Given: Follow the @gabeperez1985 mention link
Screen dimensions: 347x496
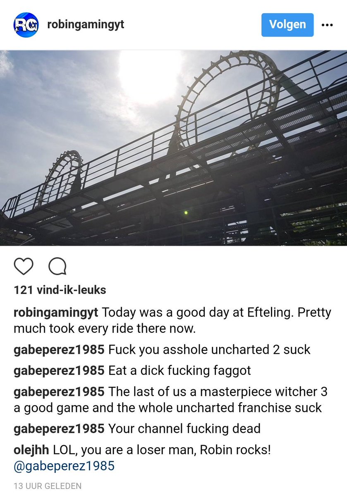Looking at the screenshot, I should (x=64, y=466).
